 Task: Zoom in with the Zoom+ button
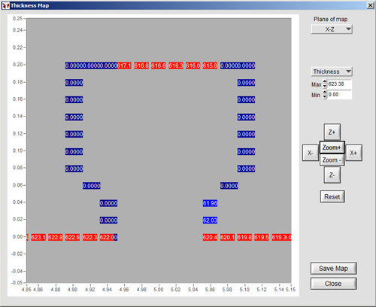(332, 147)
